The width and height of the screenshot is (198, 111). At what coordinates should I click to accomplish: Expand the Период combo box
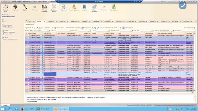pos(172,31)
